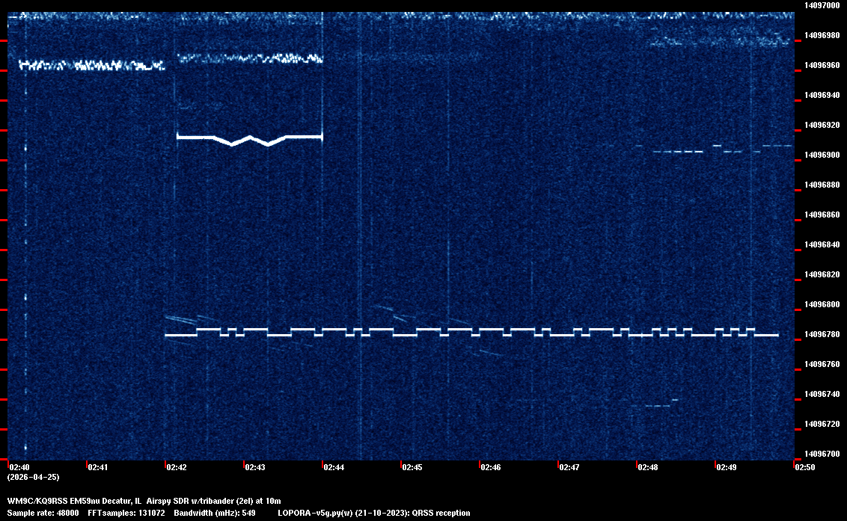The width and height of the screenshot is (847, 521).
Task: Click the zigzag signal trace near 14096910
Action: tap(249, 138)
